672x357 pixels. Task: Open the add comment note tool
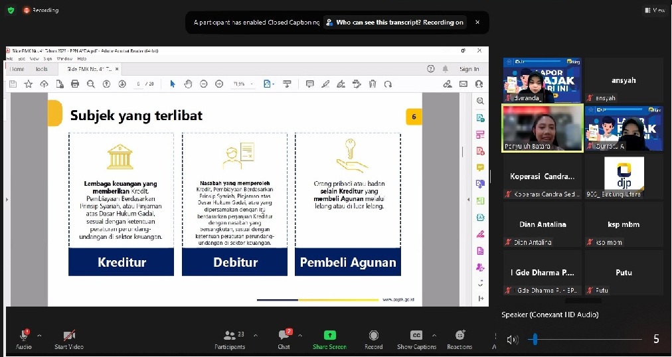point(309,84)
